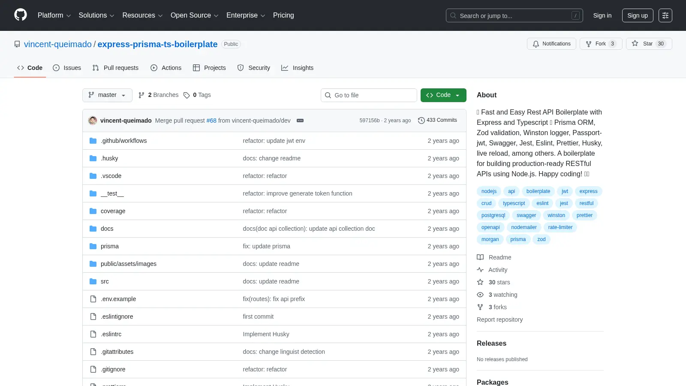686x386 pixels.
Task: Click the star icon beside 30 stars
Action: (480, 282)
